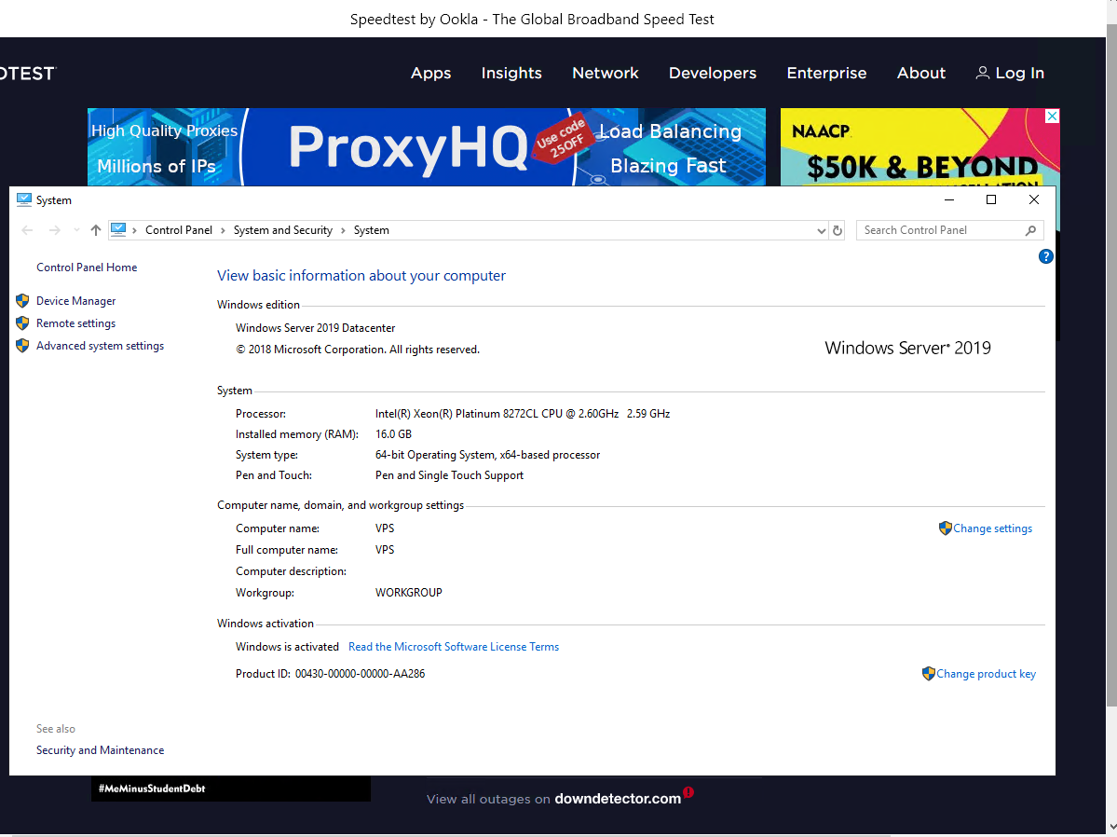Click the #MeMinusStudentDebt ad banner
1117x837 pixels.
coord(230,789)
